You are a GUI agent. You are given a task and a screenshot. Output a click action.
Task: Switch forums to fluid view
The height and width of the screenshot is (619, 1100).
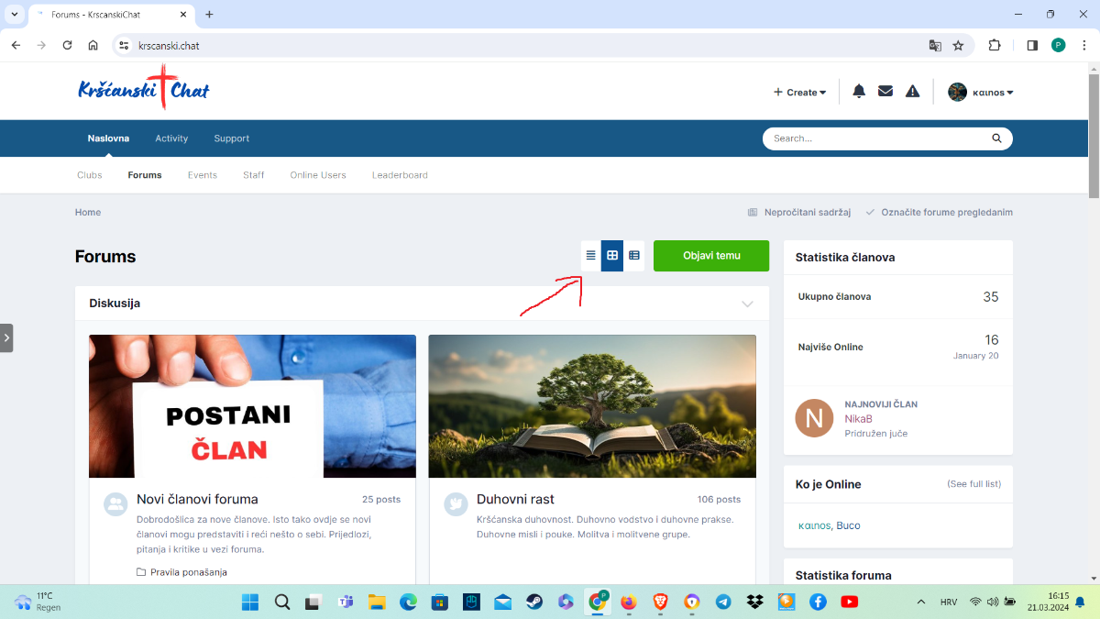(x=634, y=256)
